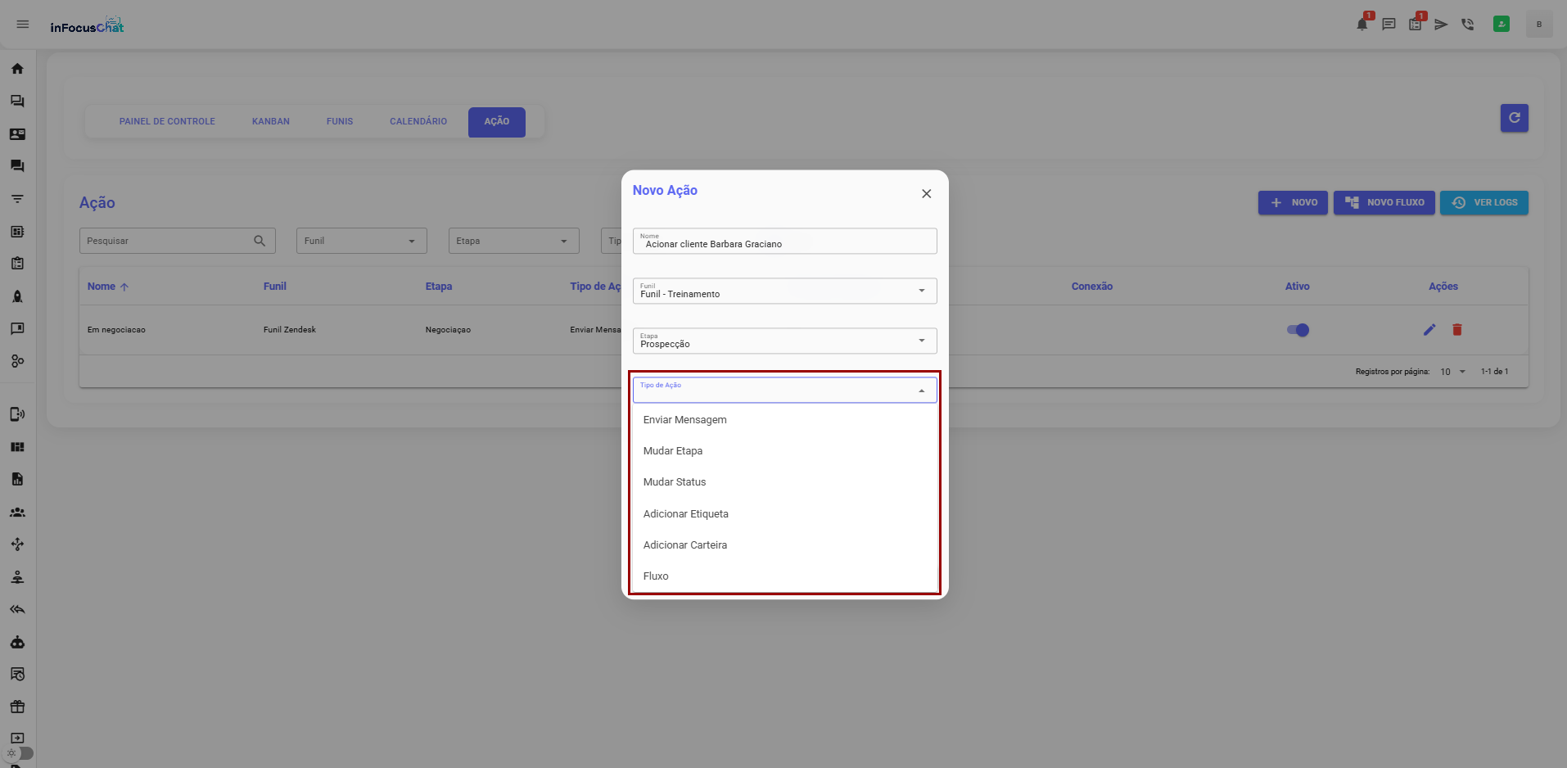Click the refresh icon button
1567x768 pixels.
tap(1514, 118)
